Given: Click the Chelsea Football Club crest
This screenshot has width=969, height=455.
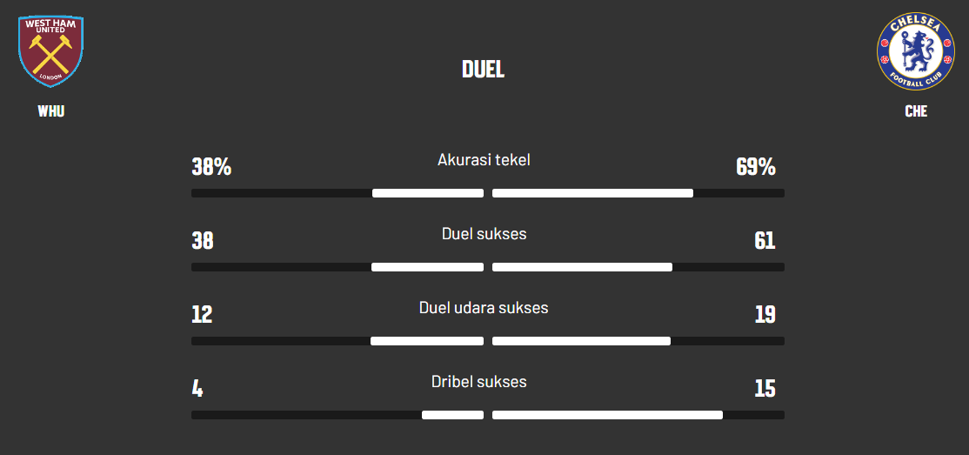Looking at the screenshot, I should click(915, 52).
